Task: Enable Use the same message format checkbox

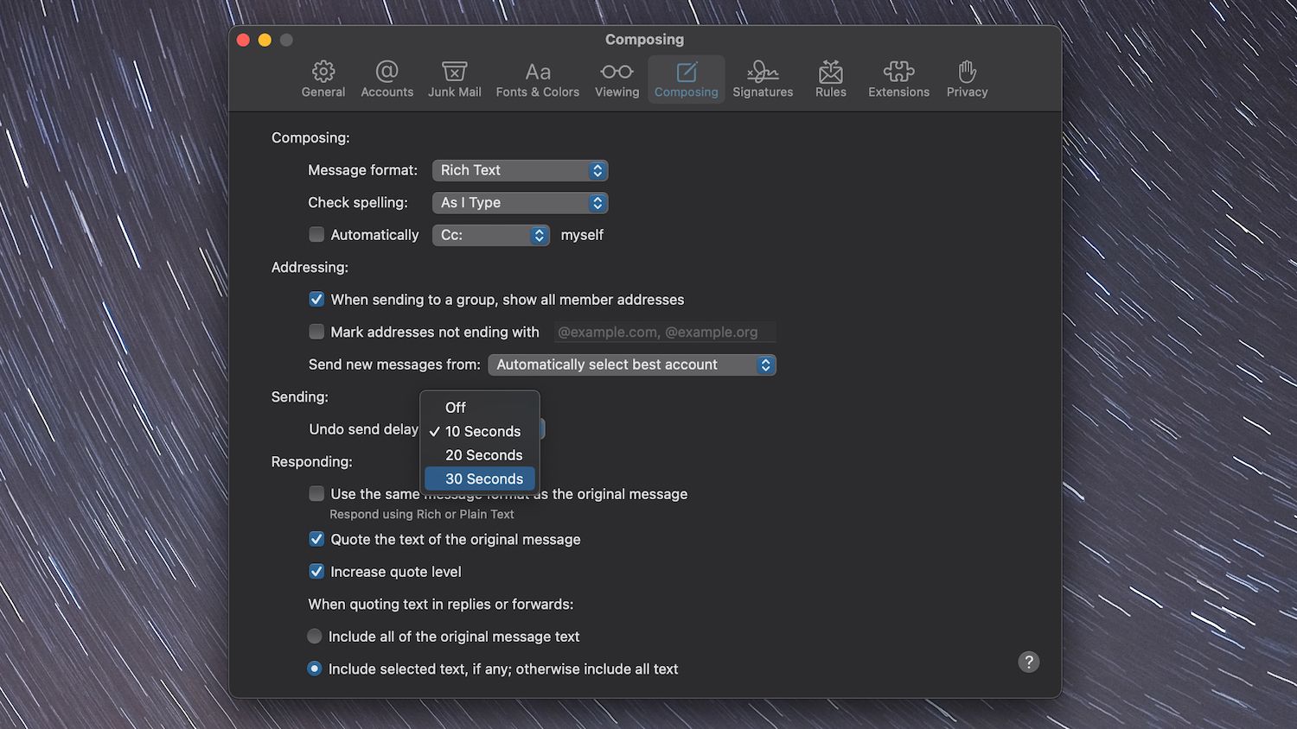Action: (x=316, y=493)
